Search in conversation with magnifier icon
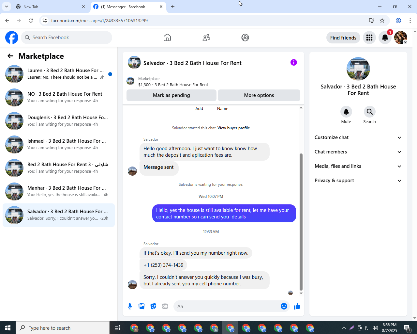Viewport: 417px width, 334px height. click(370, 112)
